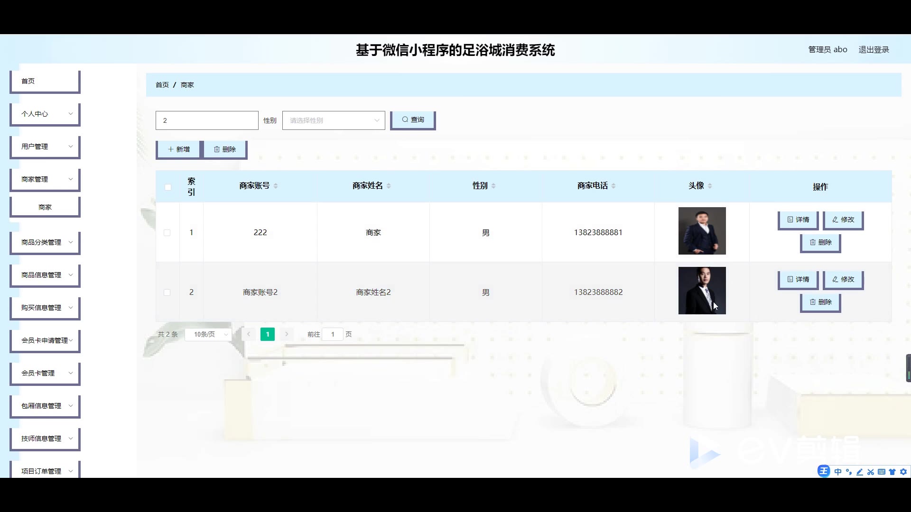The width and height of the screenshot is (911, 512).
Task: Click sort arrows beside 商家账号 column header
Action: point(276,186)
